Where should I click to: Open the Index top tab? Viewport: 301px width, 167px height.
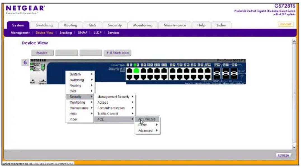click(x=221, y=25)
